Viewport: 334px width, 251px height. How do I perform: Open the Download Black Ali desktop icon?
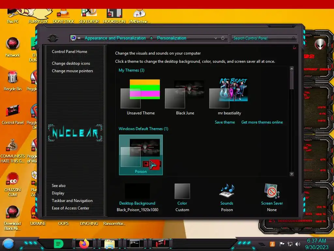click(13, 218)
